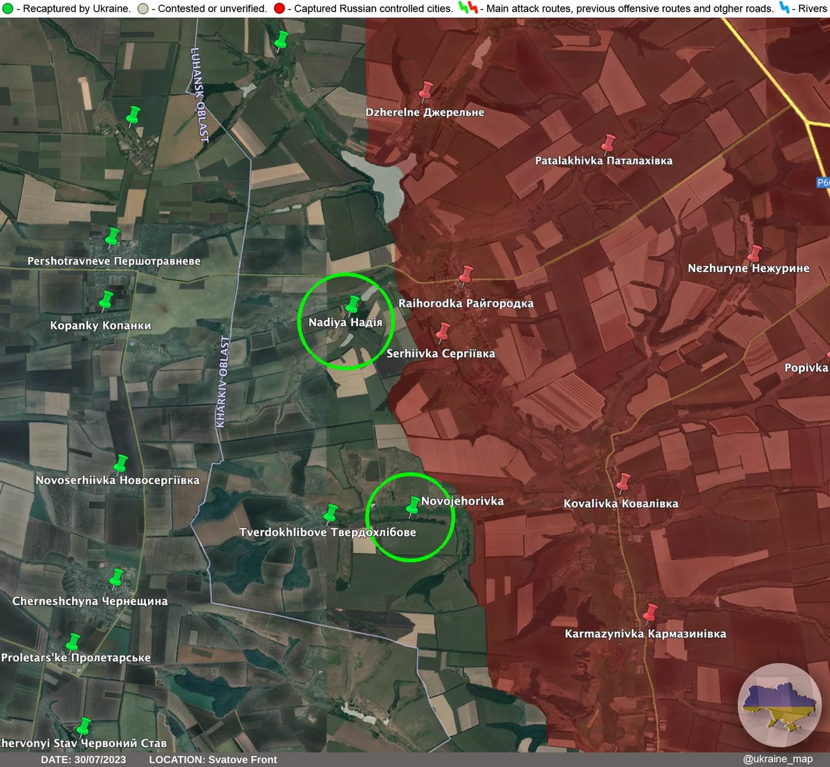Image resolution: width=830 pixels, height=767 pixels.
Task: Click the gray 'Contested or unverified' legend dot
Action: [x=143, y=9]
